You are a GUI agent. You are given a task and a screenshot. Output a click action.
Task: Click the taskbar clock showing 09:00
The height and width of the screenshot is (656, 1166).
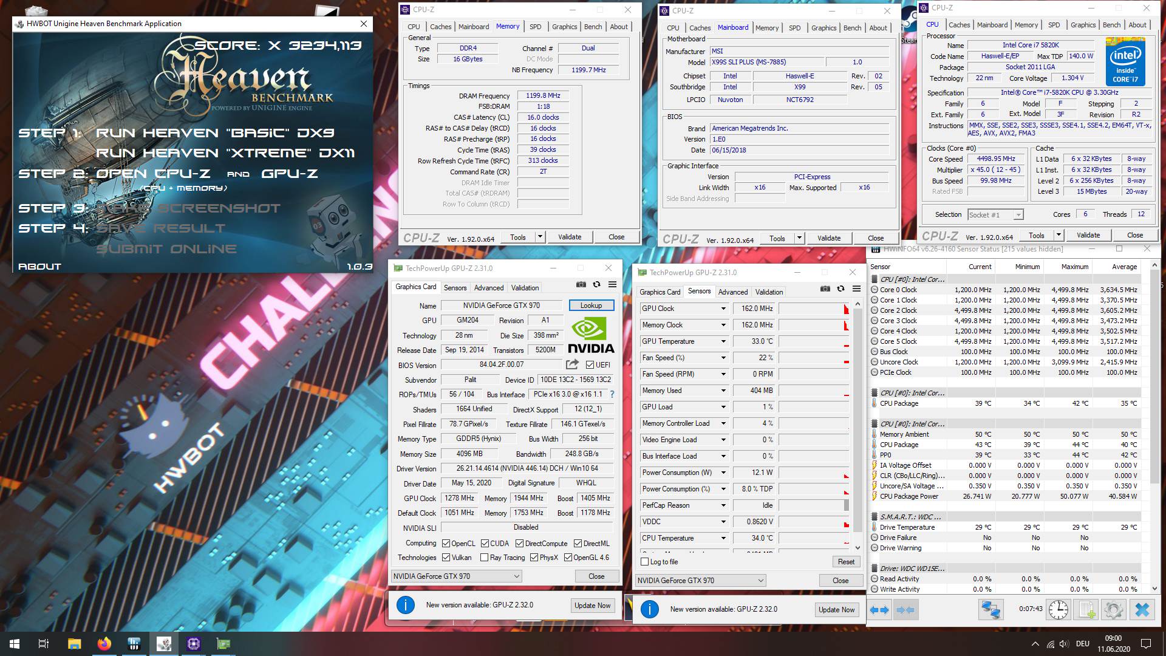click(1113, 644)
